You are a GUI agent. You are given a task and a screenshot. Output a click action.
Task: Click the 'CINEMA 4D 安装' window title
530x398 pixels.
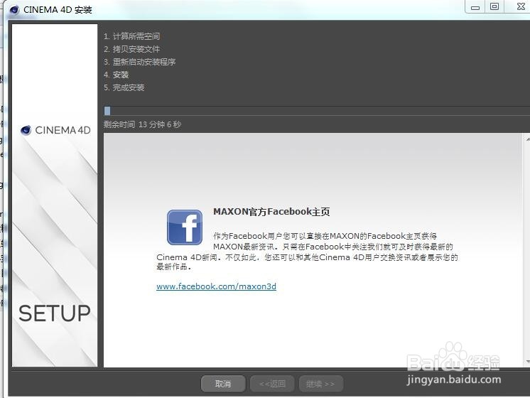pyautogui.click(x=58, y=10)
